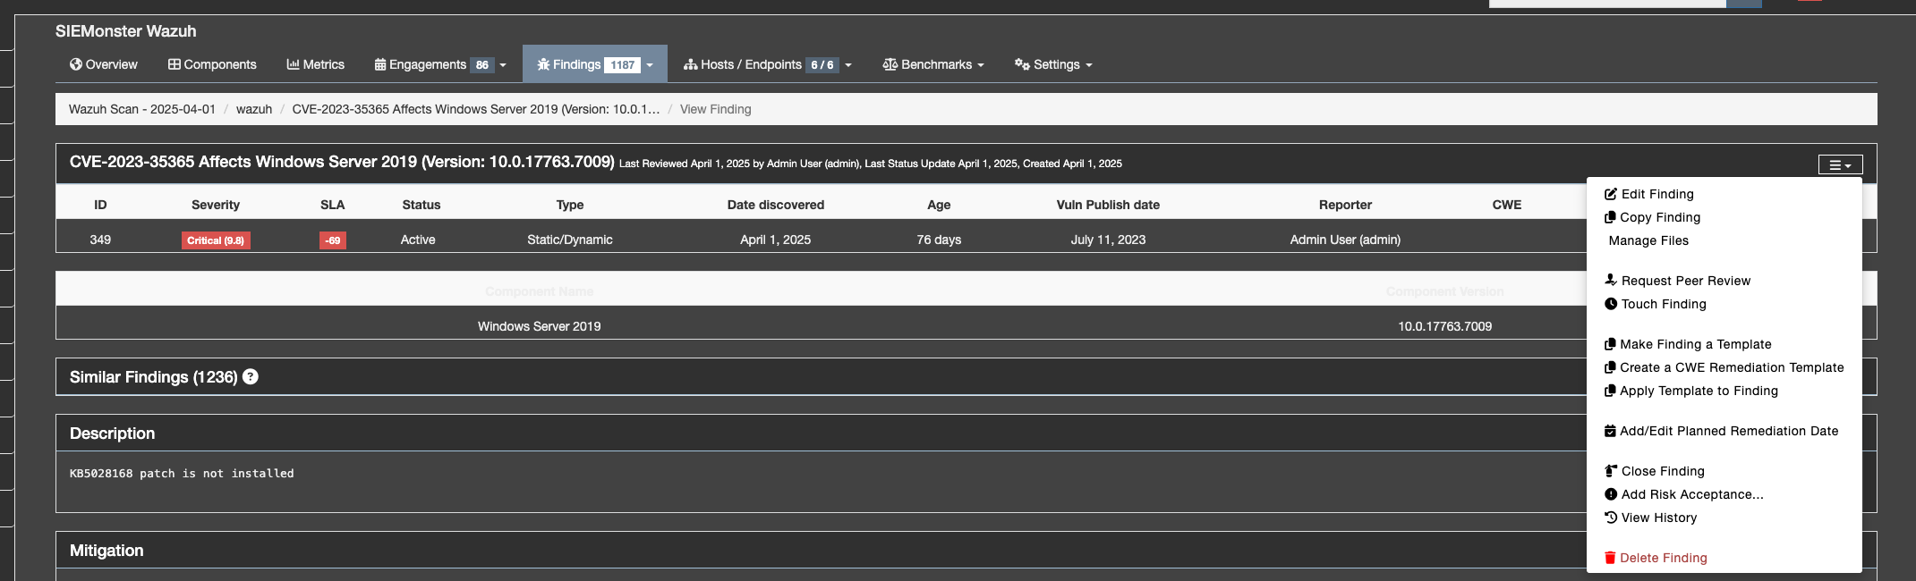Open the Wazuh Scan - 2025-04-01 breadcrumb link
The height and width of the screenshot is (581, 1916).
click(x=142, y=109)
